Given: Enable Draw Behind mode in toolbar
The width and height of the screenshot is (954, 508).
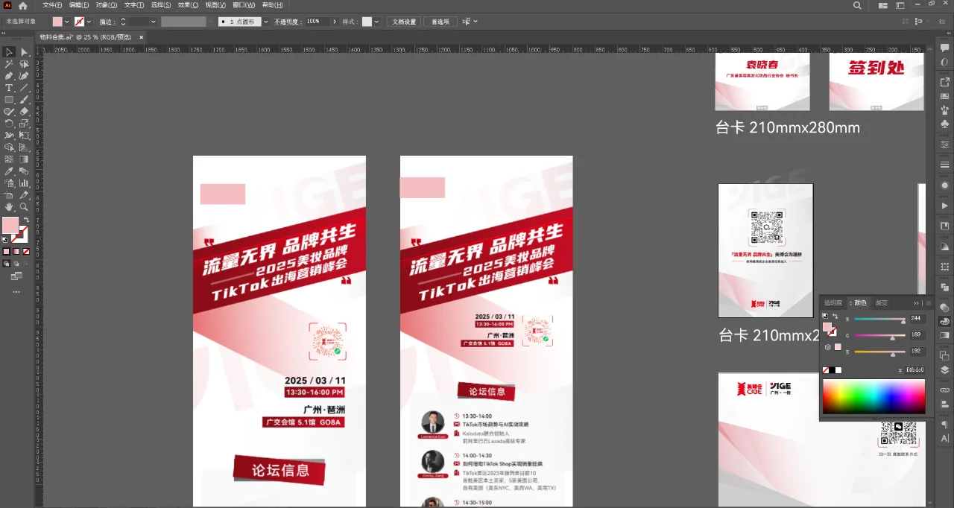Looking at the screenshot, I should 16,264.
